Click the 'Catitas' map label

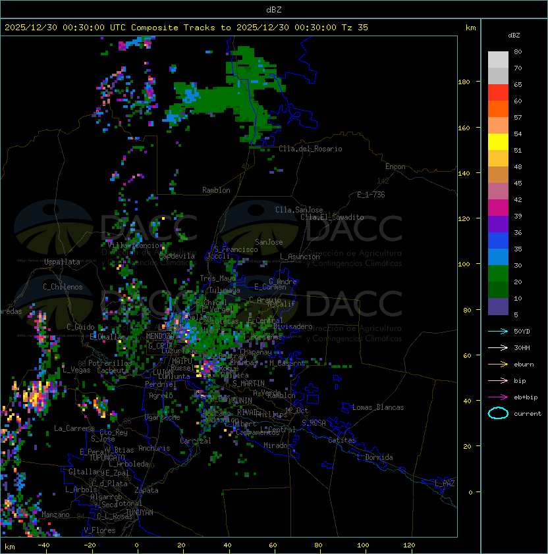pyautogui.click(x=342, y=440)
